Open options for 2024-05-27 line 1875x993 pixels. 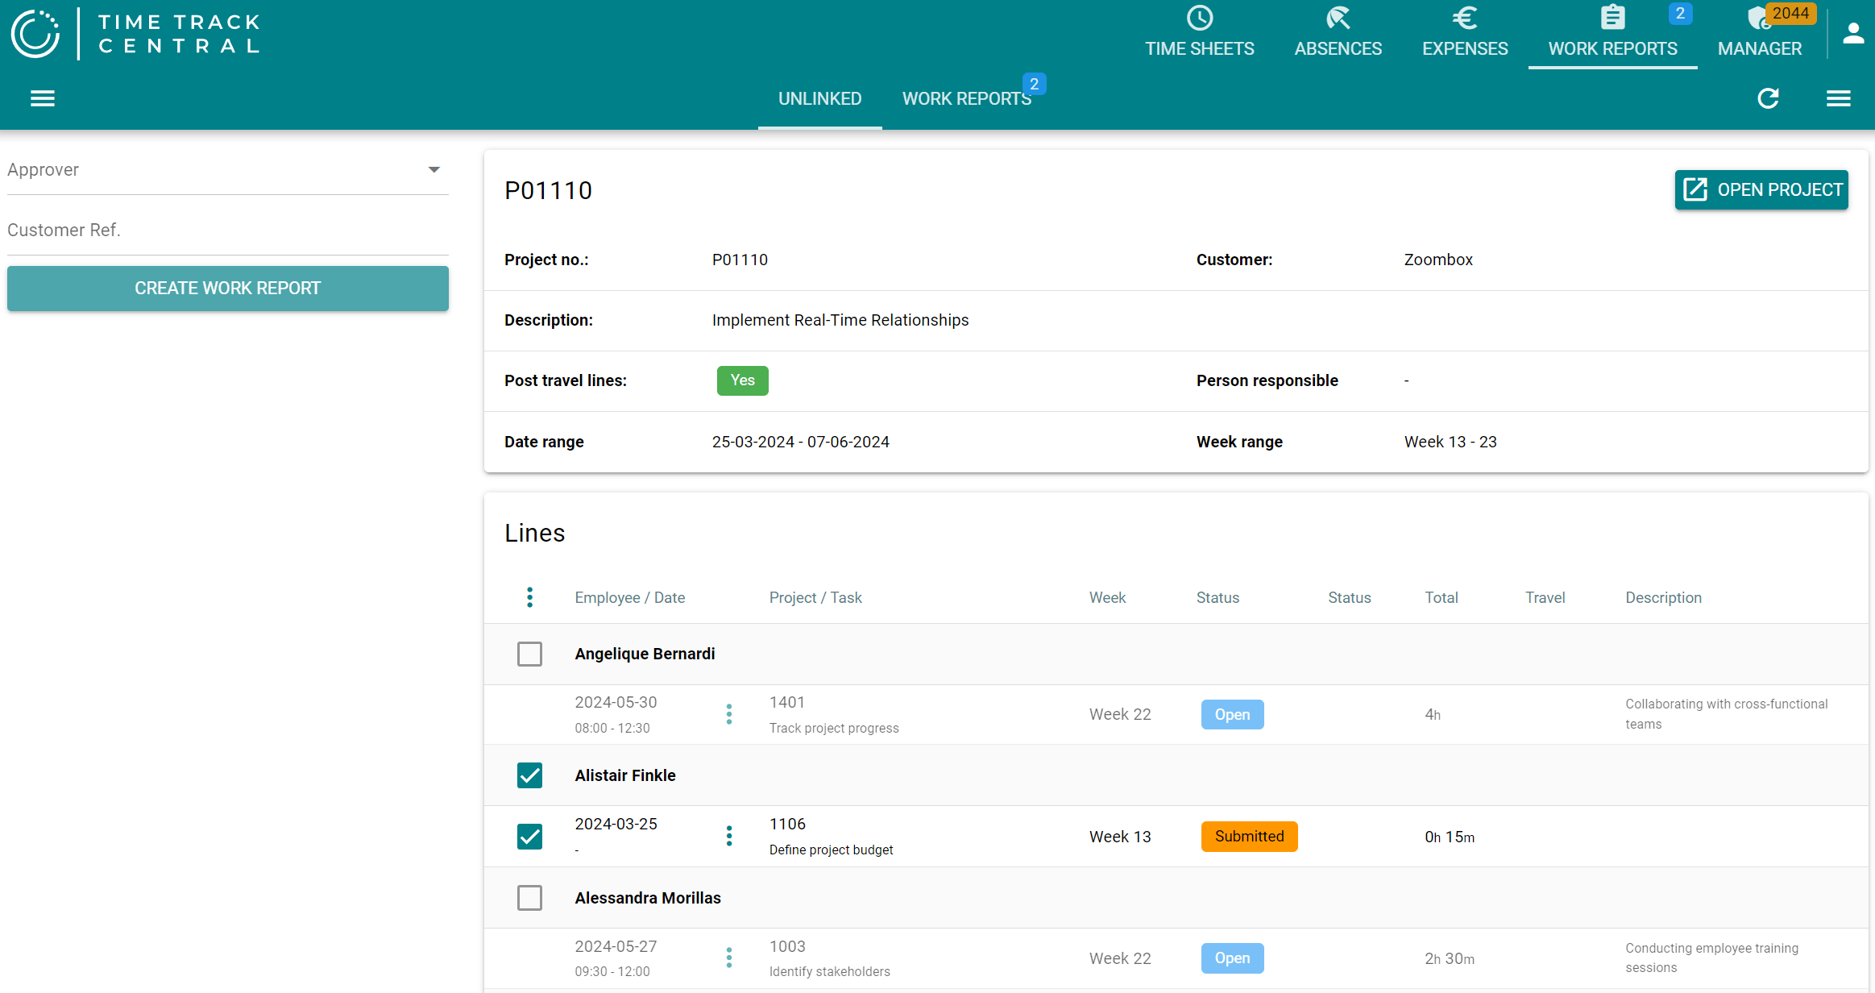tap(728, 958)
